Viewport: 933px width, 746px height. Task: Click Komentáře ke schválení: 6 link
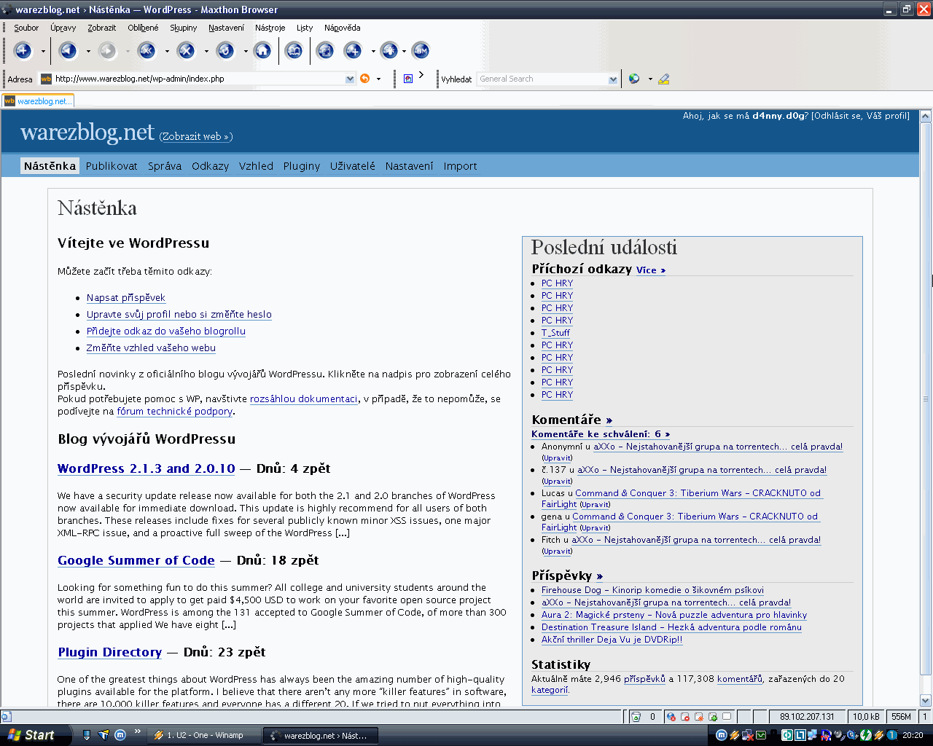point(601,434)
